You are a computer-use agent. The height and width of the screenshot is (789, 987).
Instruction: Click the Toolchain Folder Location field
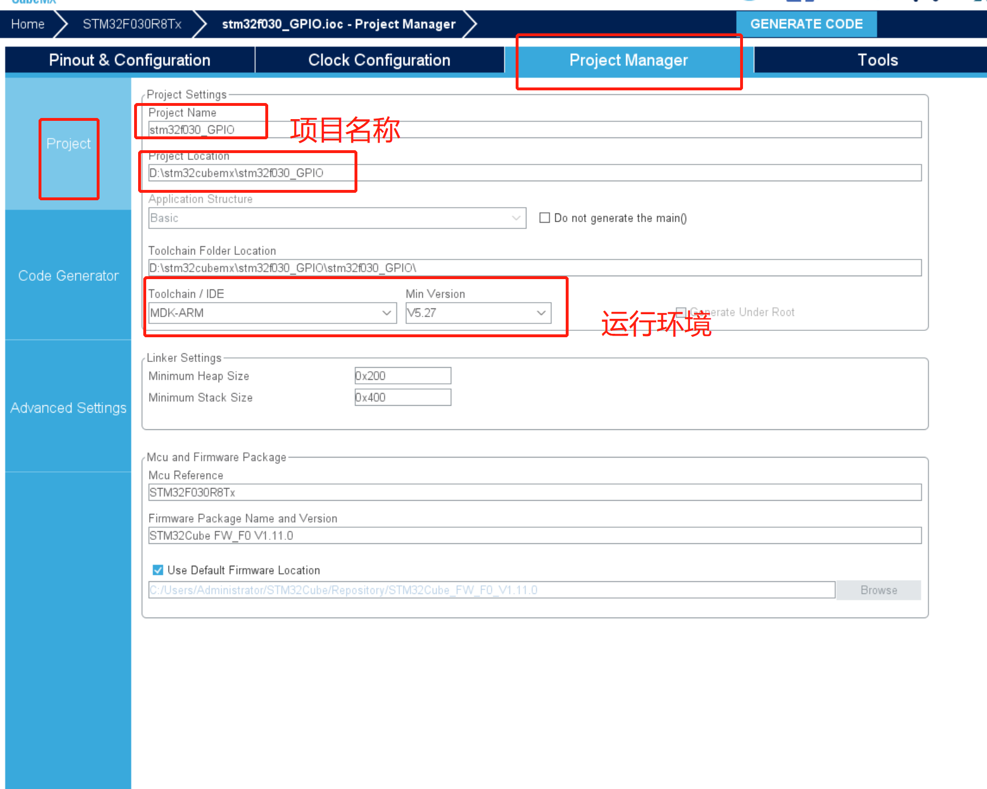535,268
